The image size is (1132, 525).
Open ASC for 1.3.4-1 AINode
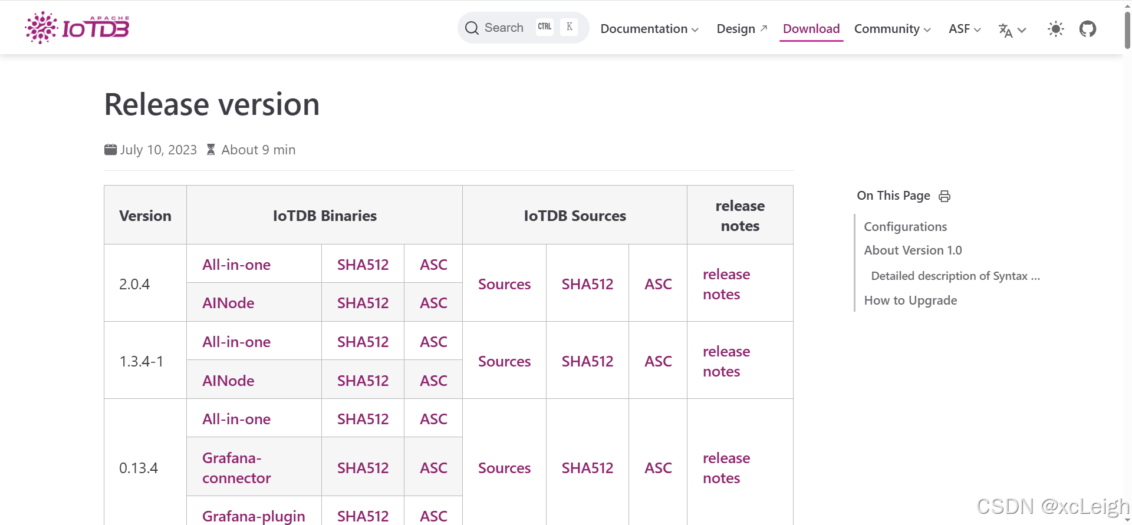[x=433, y=381]
